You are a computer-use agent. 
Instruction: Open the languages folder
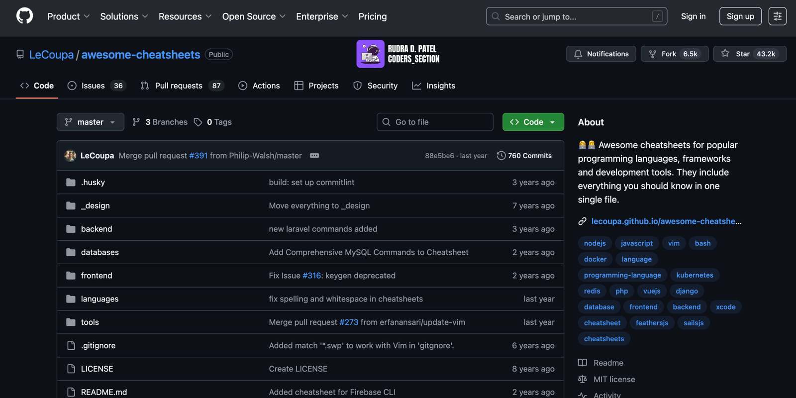pos(99,299)
